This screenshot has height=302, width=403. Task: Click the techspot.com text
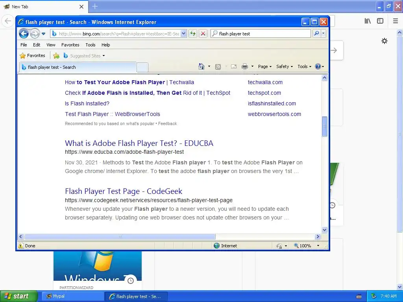[264, 93]
